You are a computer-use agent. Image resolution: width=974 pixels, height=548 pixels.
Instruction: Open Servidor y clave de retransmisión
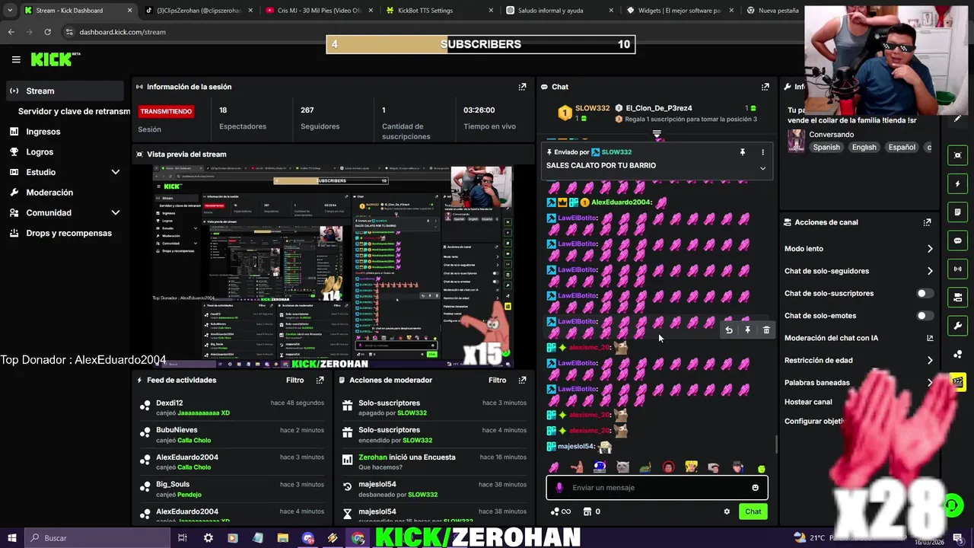74,111
